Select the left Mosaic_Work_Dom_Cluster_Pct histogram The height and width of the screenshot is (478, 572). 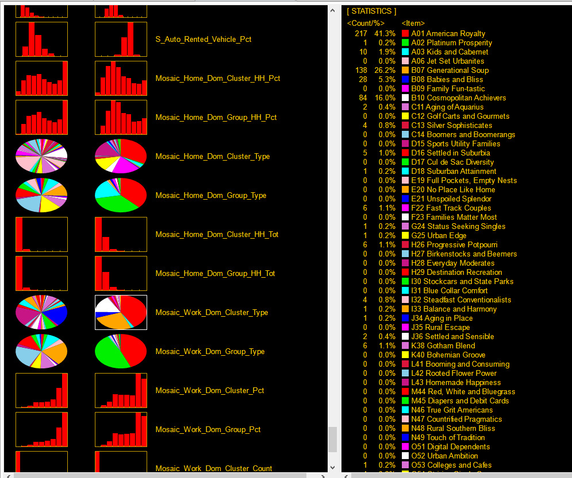pyautogui.click(x=41, y=390)
